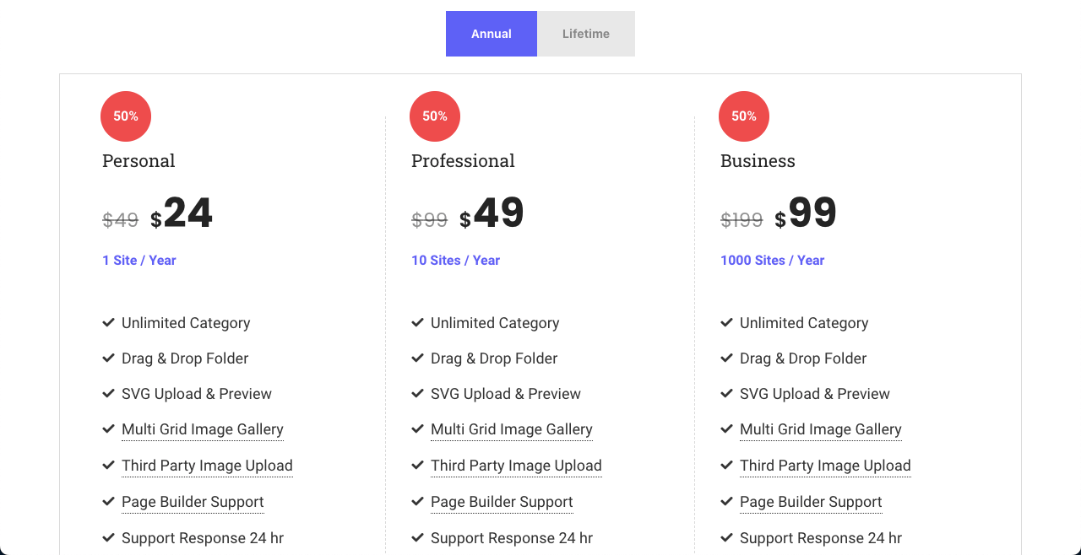Click the 10 Sites / Year label
Screen dimensions: 1081x555
point(455,261)
